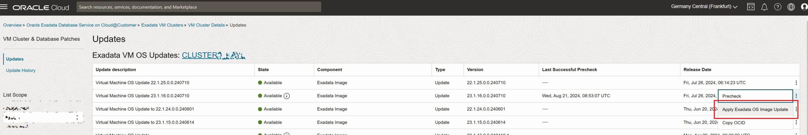Open the VM Cluster Details breadcrumb link

pyautogui.click(x=206, y=25)
